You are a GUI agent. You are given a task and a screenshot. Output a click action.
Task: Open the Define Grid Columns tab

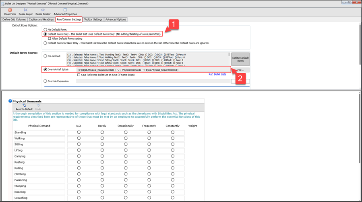tap(14, 20)
